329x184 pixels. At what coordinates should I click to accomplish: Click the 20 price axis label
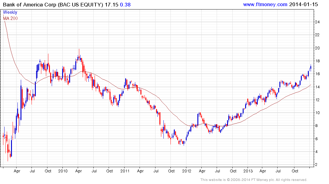(317, 48)
